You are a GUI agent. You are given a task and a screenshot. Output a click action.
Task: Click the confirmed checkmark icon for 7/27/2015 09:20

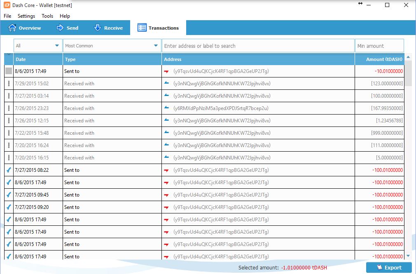coord(9,207)
